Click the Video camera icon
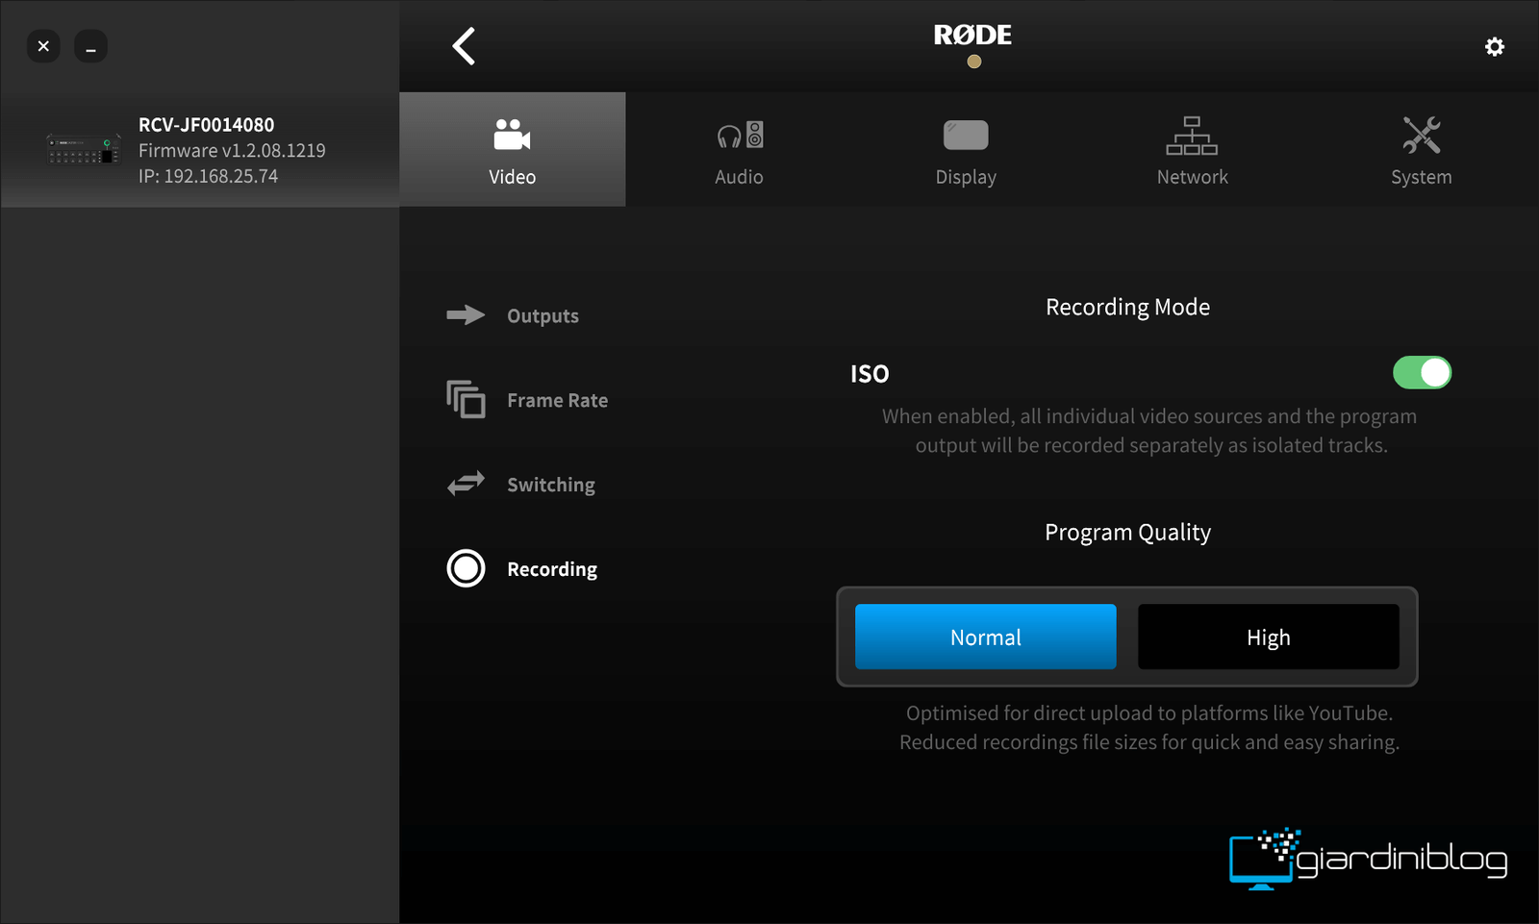The width and height of the screenshot is (1539, 924). pyautogui.click(x=512, y=135)
